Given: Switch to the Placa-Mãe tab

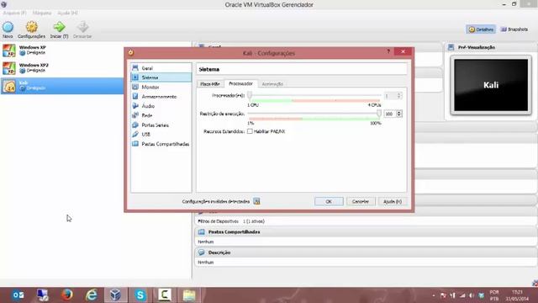Looking at the screenshot, I should tap(210, 84).
